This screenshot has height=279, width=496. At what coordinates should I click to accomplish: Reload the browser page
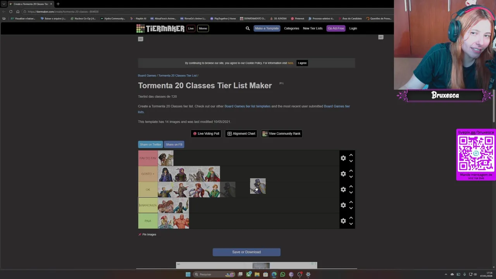click(11, 12)
